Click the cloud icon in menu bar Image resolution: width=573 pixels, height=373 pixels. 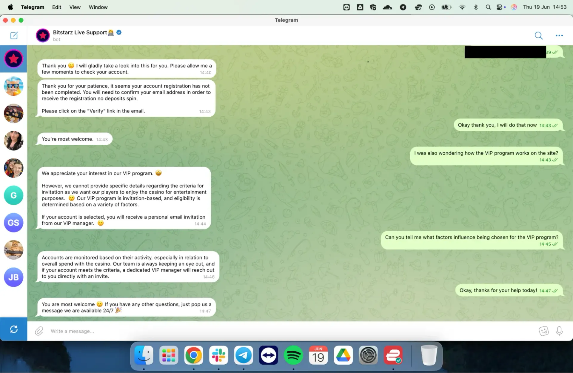pos(387,7)
